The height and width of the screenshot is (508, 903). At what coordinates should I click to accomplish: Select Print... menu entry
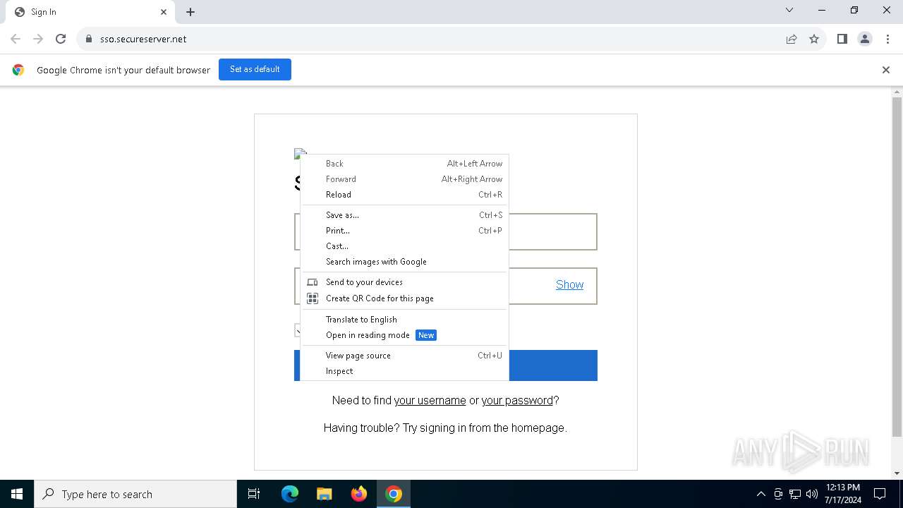404,231
